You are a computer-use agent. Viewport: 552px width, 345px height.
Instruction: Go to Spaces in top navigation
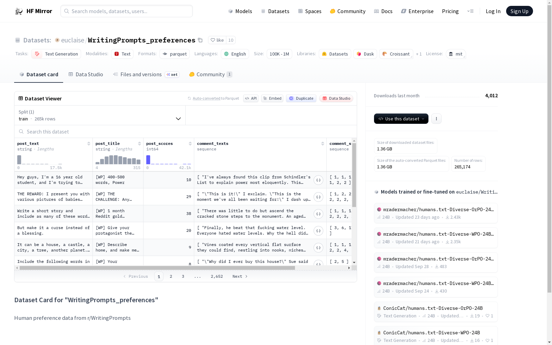pyautogui.click(x=310, y=11)
